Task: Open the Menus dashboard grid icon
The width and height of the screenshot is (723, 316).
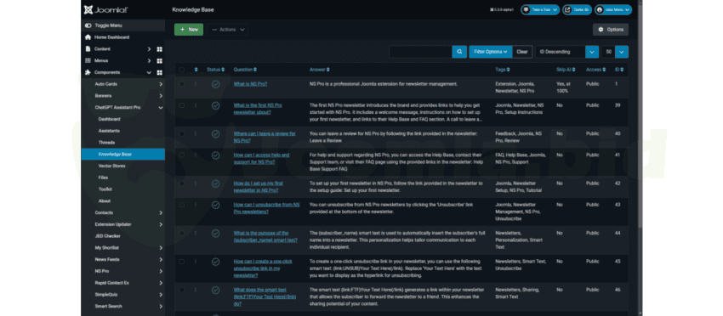Action: 160,61
